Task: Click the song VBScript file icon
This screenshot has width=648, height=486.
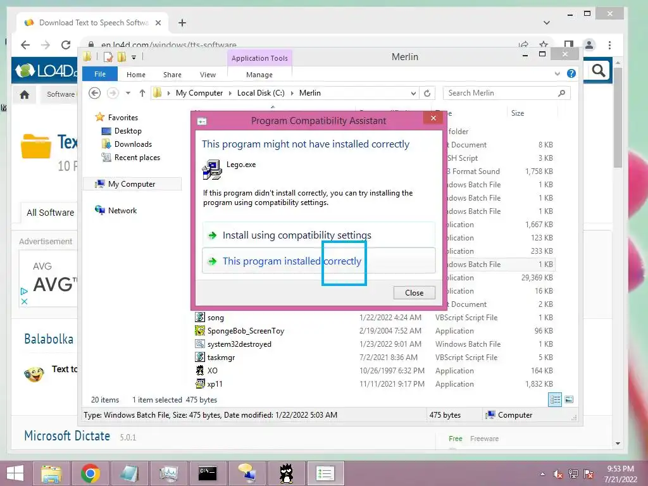Action: pos(199,318)
